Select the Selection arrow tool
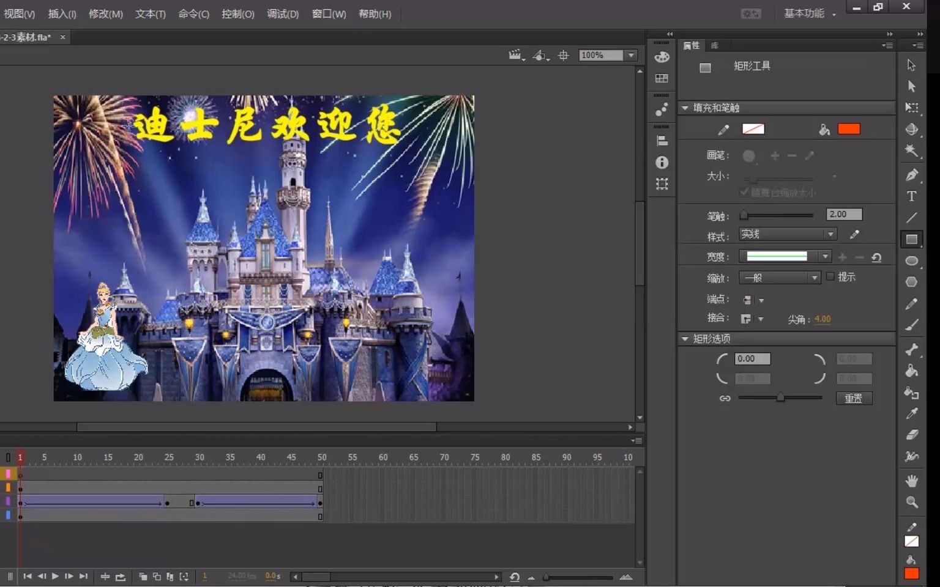Image resolution: width=940 pixels, height=587 pixels. (911, 65)
